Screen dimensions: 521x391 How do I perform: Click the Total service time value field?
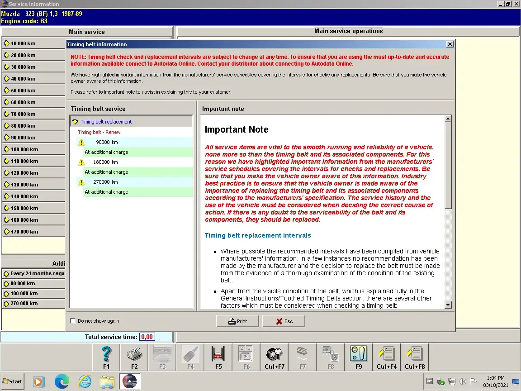[147, 337]
